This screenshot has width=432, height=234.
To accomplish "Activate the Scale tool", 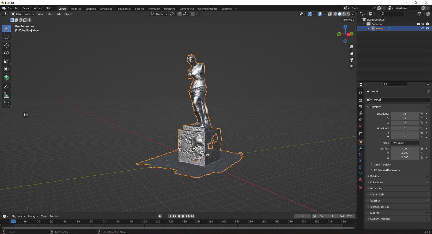I will tap(6, 61).
